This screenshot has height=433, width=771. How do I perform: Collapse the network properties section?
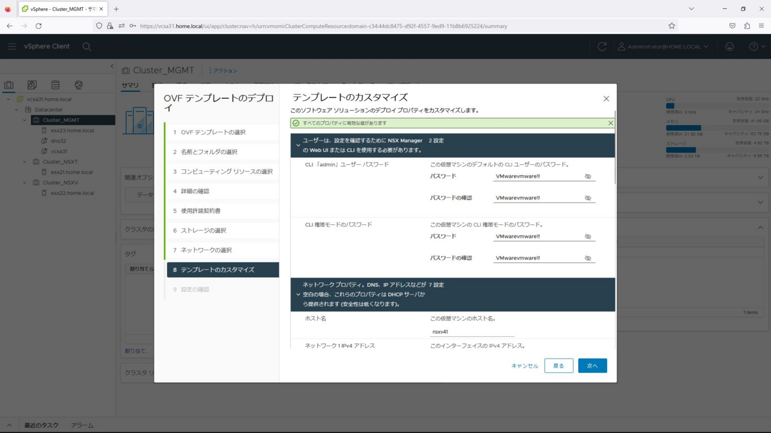pos(298,294)
